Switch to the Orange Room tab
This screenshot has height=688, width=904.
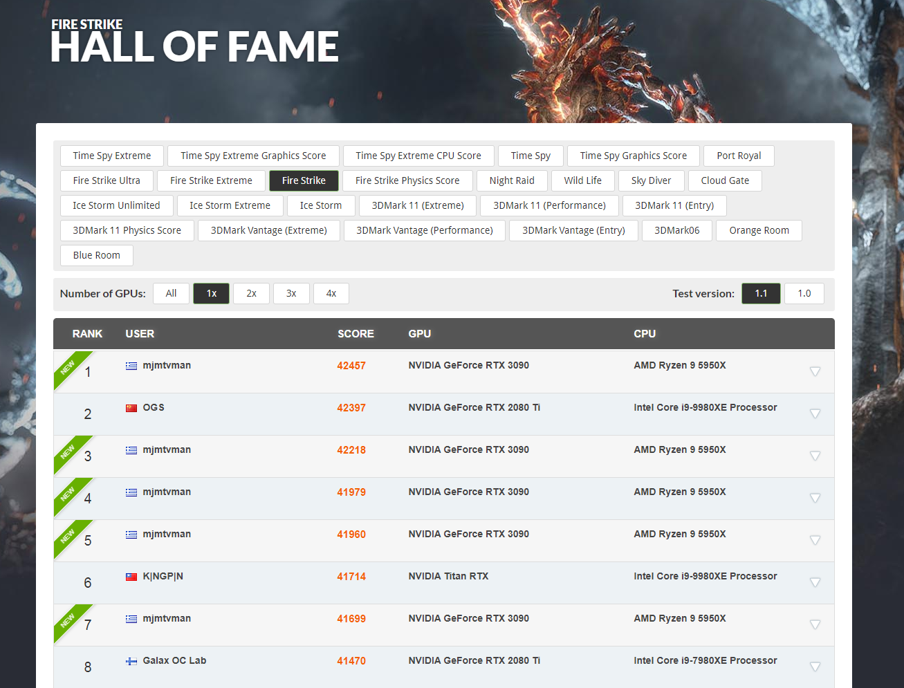(x=759, y=230)
